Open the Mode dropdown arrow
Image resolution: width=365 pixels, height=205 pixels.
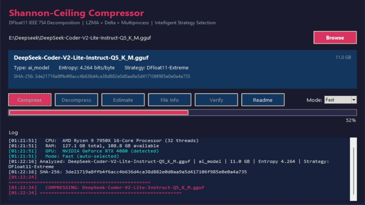click(x=354, y=100)
